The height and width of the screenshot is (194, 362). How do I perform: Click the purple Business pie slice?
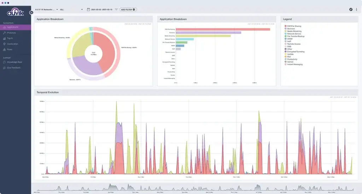click(87, 66)
